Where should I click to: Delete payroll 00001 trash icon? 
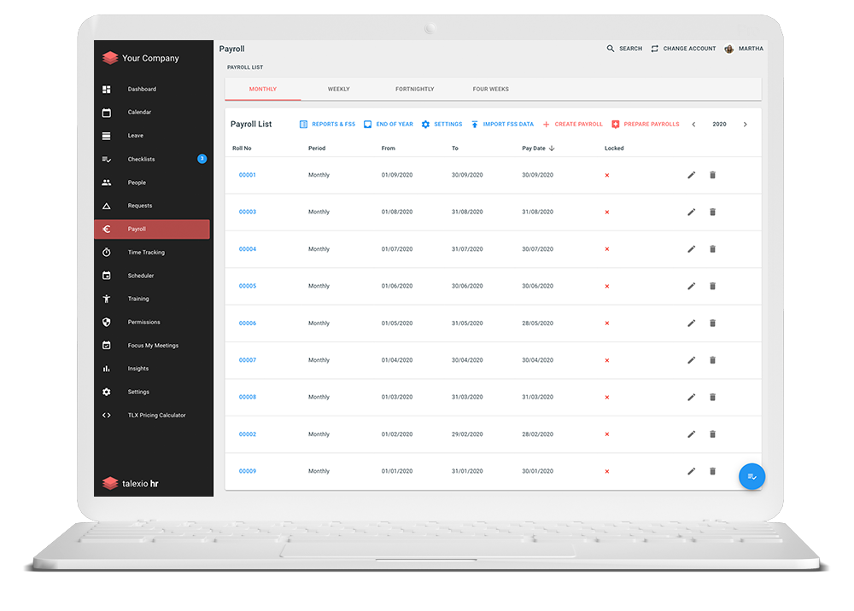(712, 175)
